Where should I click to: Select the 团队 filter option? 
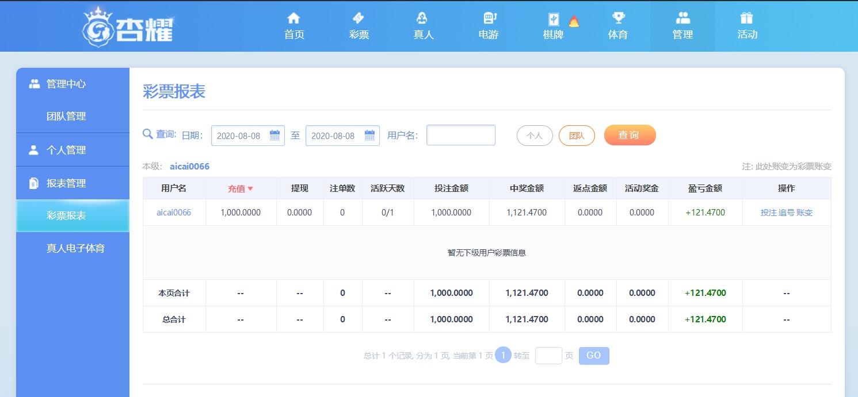(x=577, y=136)
